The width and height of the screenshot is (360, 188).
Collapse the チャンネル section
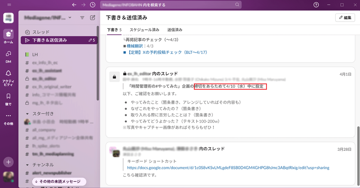27,165
